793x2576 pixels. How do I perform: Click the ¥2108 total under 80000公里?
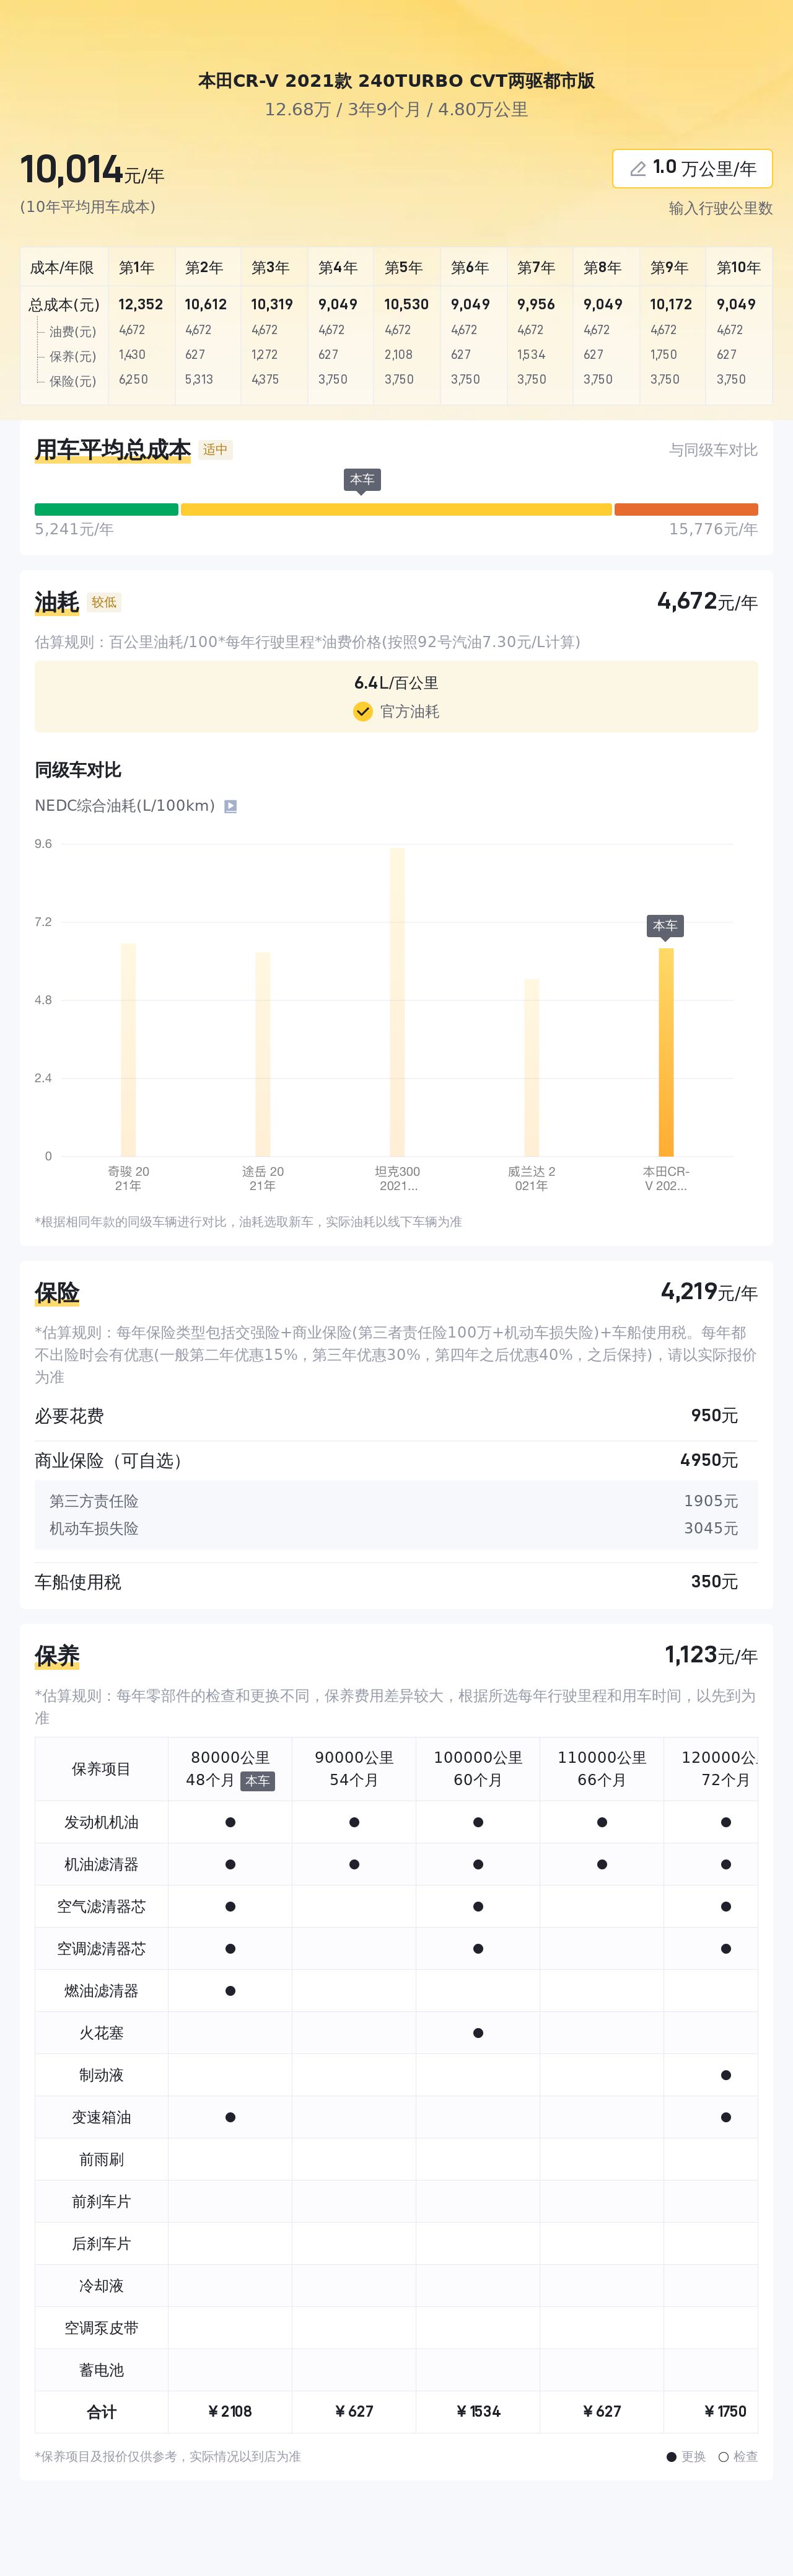click(x=230, y=2412)
